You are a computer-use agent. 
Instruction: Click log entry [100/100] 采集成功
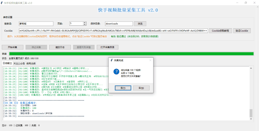tap(58, 95)
